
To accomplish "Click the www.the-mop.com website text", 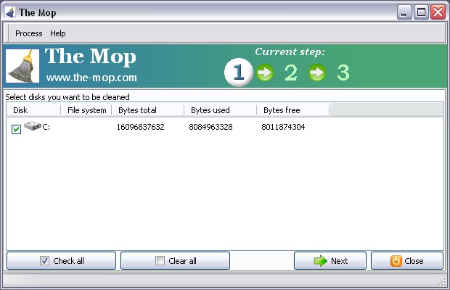I will pyautogui.click(x=91, y=78).
